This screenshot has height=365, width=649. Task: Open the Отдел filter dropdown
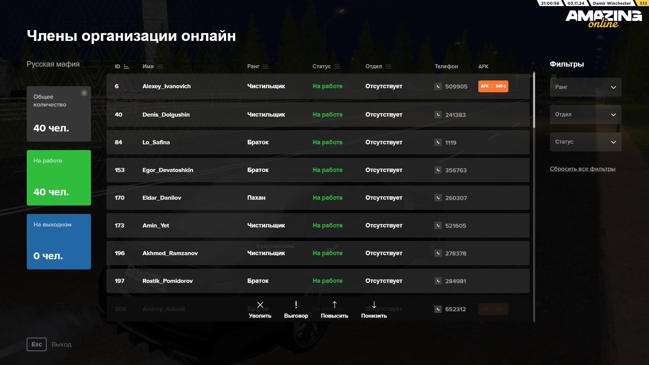[x=585, y=115]
